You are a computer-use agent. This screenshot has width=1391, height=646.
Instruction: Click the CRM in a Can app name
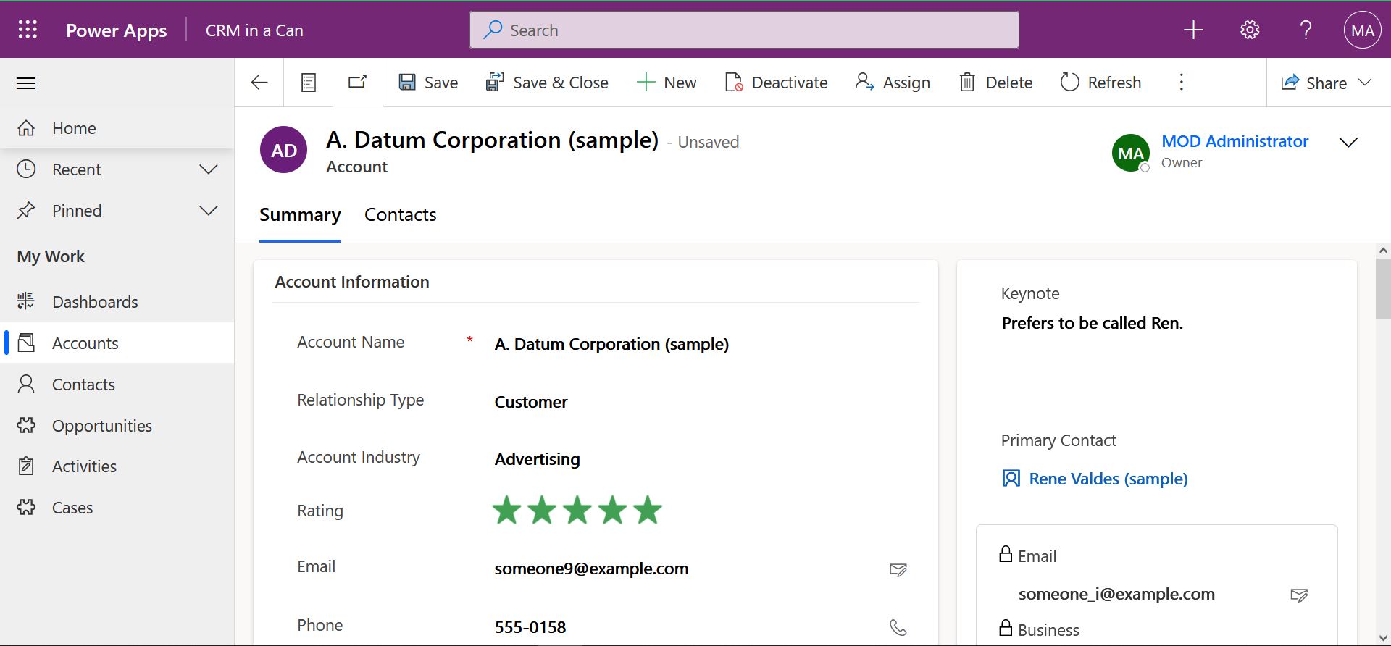point(254,30)
